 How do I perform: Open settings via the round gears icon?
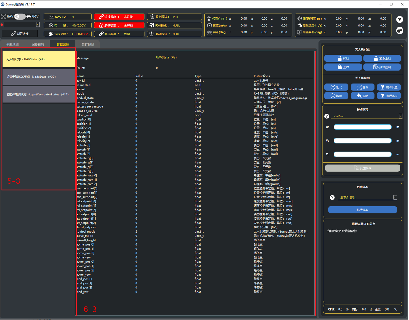tap(400, 30)
